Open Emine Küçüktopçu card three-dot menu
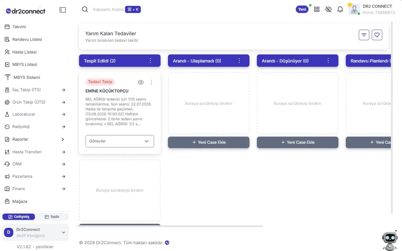The height and width of the screenshot is (251, 402). (151, 82)
